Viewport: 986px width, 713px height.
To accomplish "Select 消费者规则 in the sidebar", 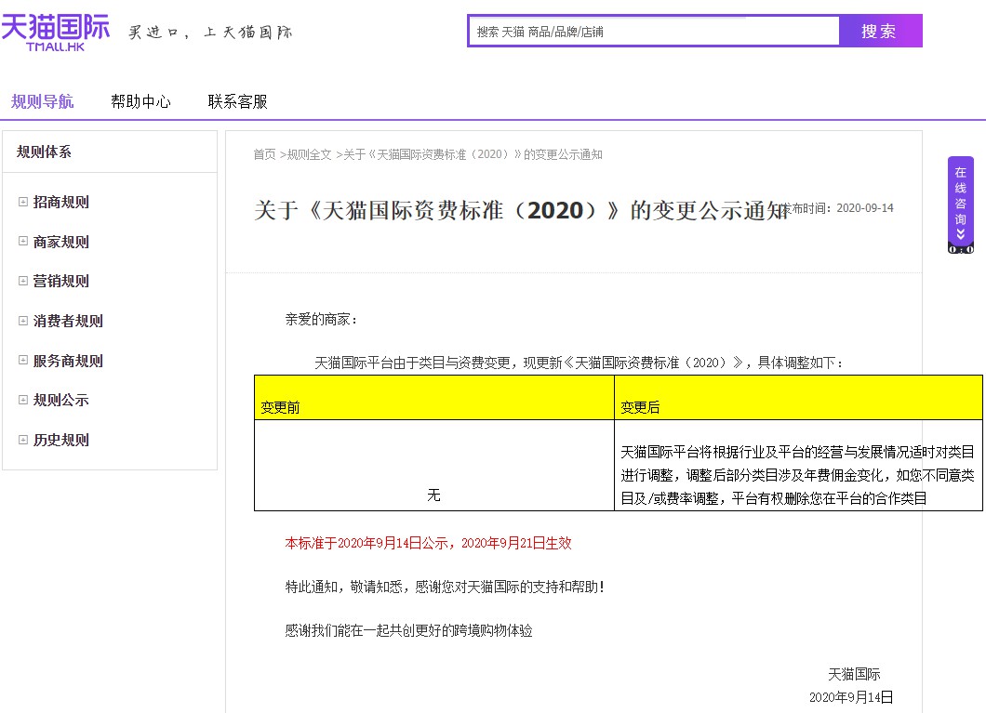I will click(68, 321).
